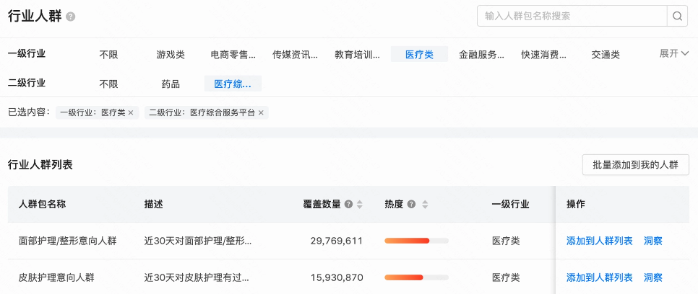The image size is (698, 294).
Task: Click heat bar of 面部护理/整形意向人群
Action: [417, 241]
